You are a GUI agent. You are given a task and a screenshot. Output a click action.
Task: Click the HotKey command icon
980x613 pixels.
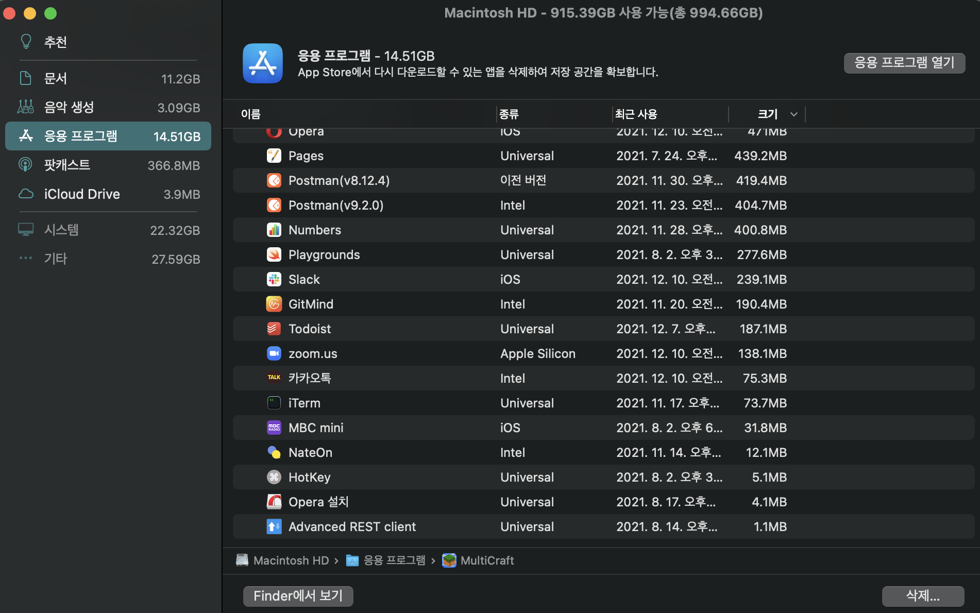click(x=274, y=477)
